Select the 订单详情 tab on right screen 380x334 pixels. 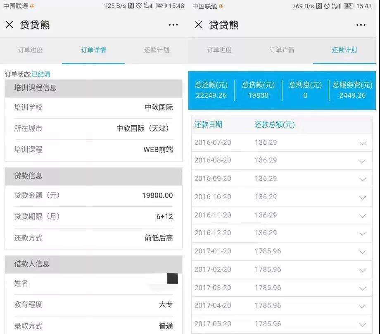[281, 50]
